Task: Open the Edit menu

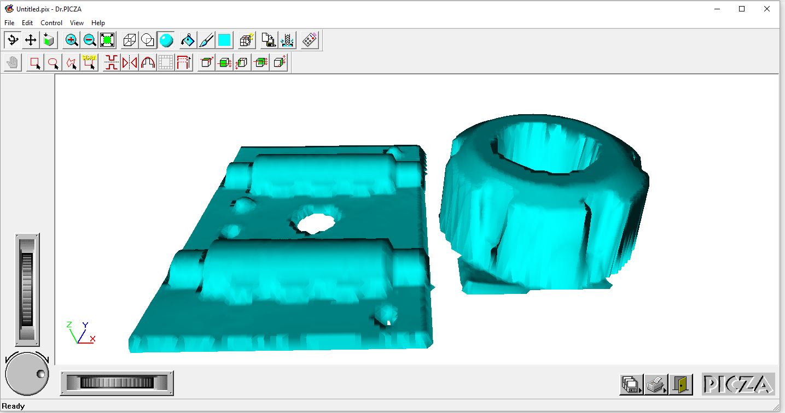Action: pyautogui.click(x=27, y=23)
